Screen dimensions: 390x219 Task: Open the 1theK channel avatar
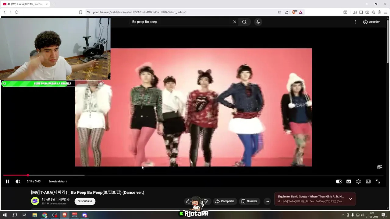35,201
